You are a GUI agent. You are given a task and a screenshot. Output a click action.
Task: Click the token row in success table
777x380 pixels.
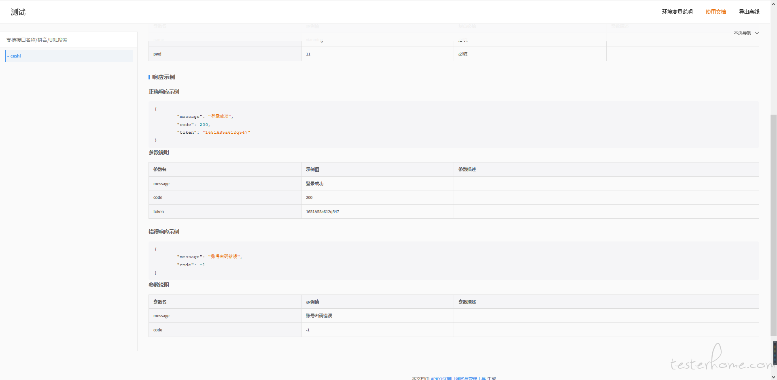point(454,211)
